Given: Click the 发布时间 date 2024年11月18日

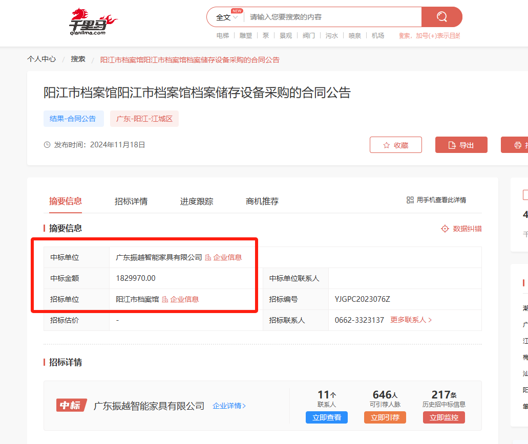Looking at the screenshot, I should (117, 145).
